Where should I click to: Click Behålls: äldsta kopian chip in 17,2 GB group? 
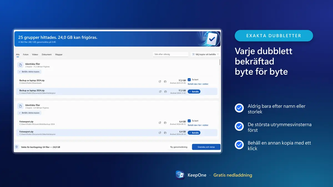[29, 71]
